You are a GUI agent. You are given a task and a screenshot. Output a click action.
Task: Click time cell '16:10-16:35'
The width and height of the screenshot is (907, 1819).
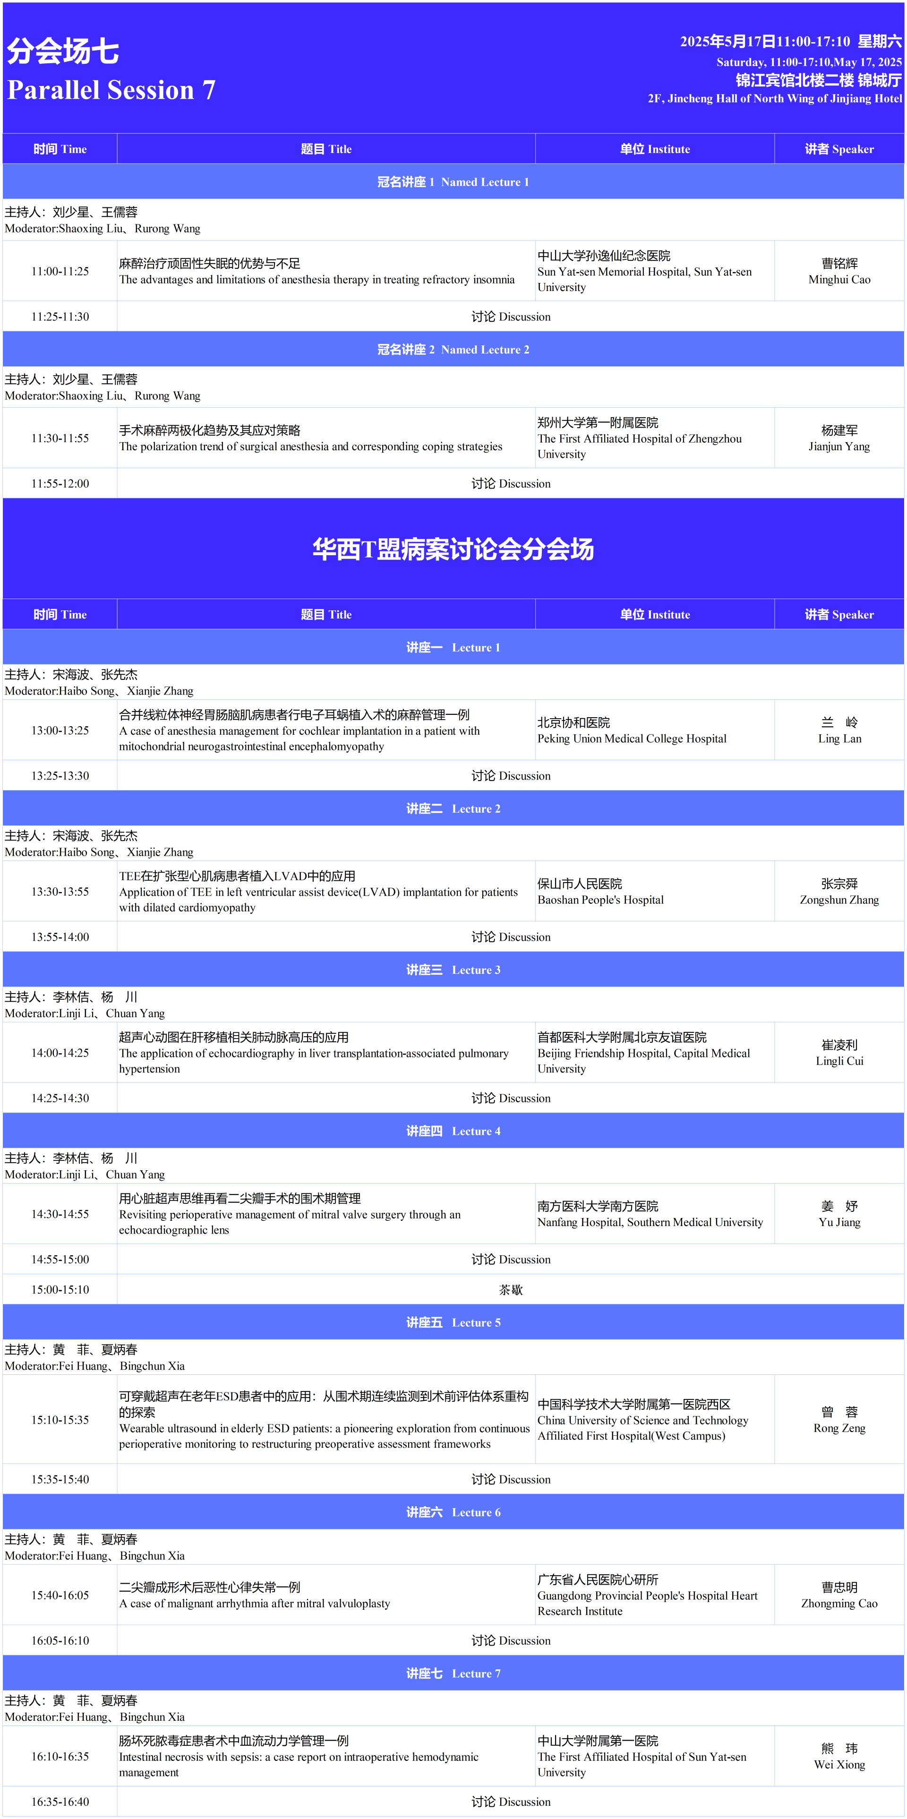click(x=60, y=1756)
